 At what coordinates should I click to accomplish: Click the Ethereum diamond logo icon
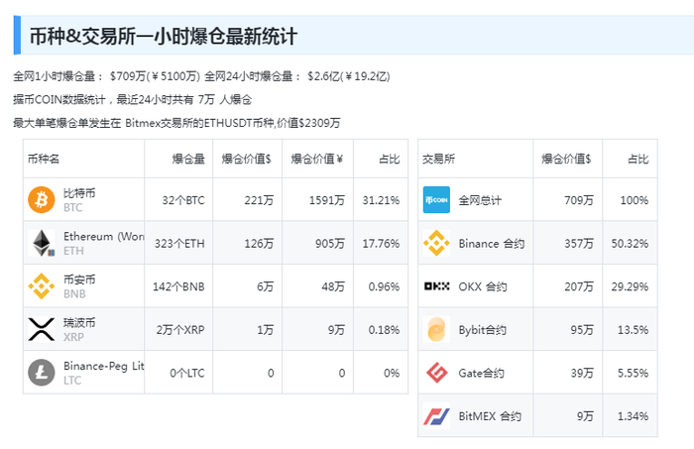42,243
